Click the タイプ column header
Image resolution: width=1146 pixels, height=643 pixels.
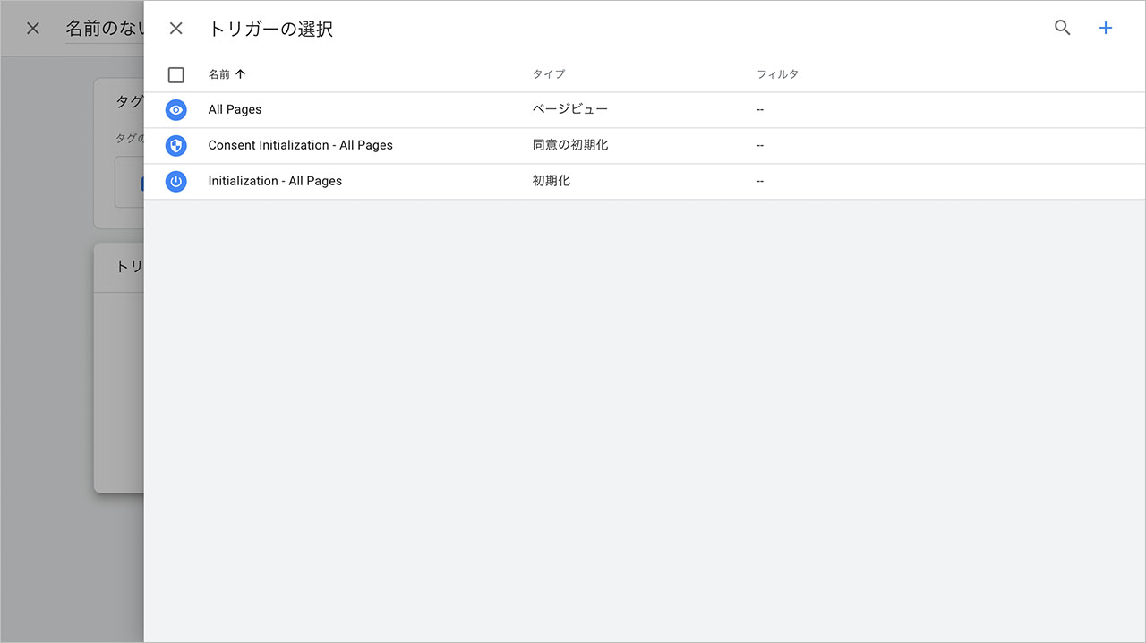548,74
